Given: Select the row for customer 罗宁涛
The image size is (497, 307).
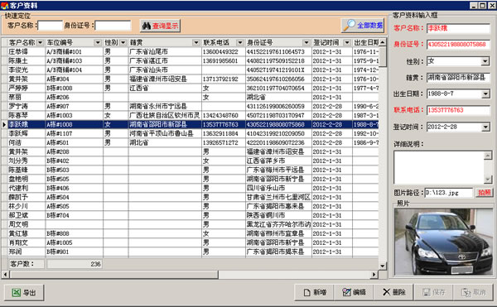Looking at the screenshot, I should (x=191, y=106).
